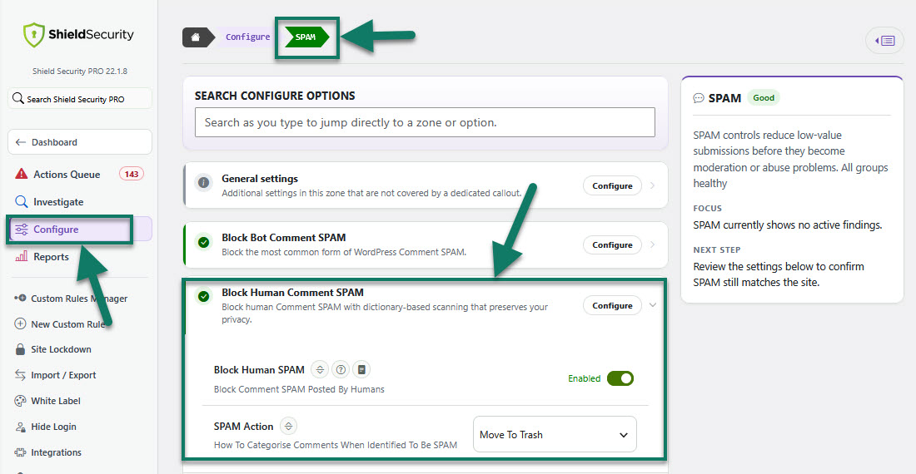The width and height of the screenshot is (916, 474).
Task: Focus the Search Shield Security PRO field
Action: [80, 98]
